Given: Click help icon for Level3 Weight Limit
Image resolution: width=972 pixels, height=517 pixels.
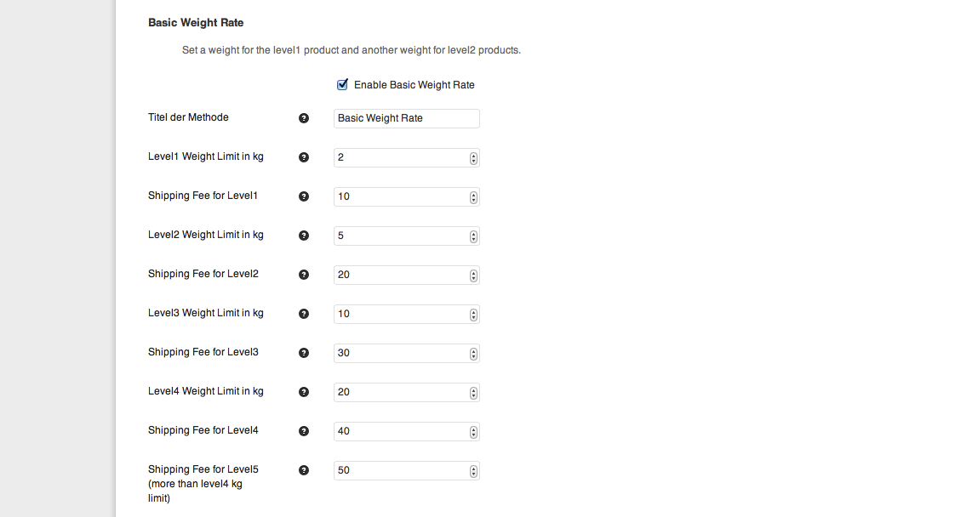Looking at the screenshot, I should (x=304, y=314).
